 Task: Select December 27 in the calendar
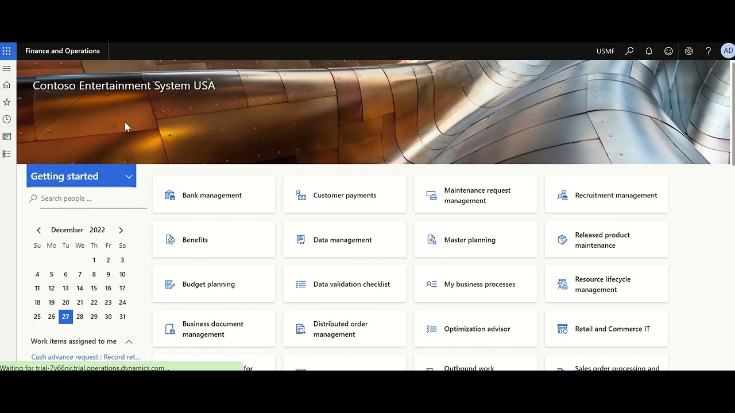(65, 317)
